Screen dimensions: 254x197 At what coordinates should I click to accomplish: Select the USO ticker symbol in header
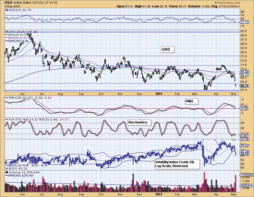tap(8, 3)
